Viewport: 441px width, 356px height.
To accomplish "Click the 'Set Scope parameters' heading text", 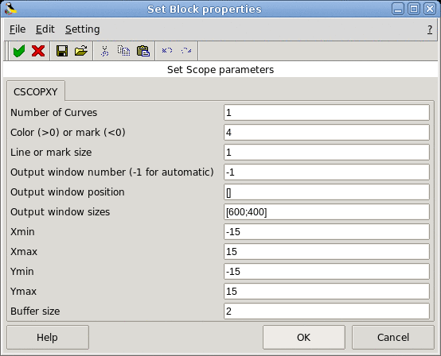I will click(x=220, y=70).
